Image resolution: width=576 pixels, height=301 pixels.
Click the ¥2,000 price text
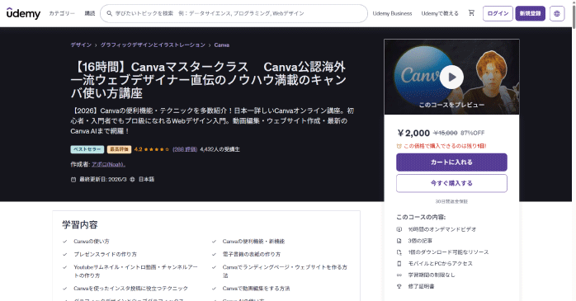413,133
